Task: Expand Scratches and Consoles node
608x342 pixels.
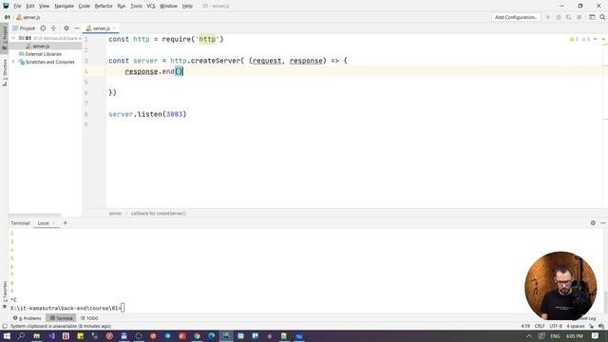Action: tap(13, 62)
